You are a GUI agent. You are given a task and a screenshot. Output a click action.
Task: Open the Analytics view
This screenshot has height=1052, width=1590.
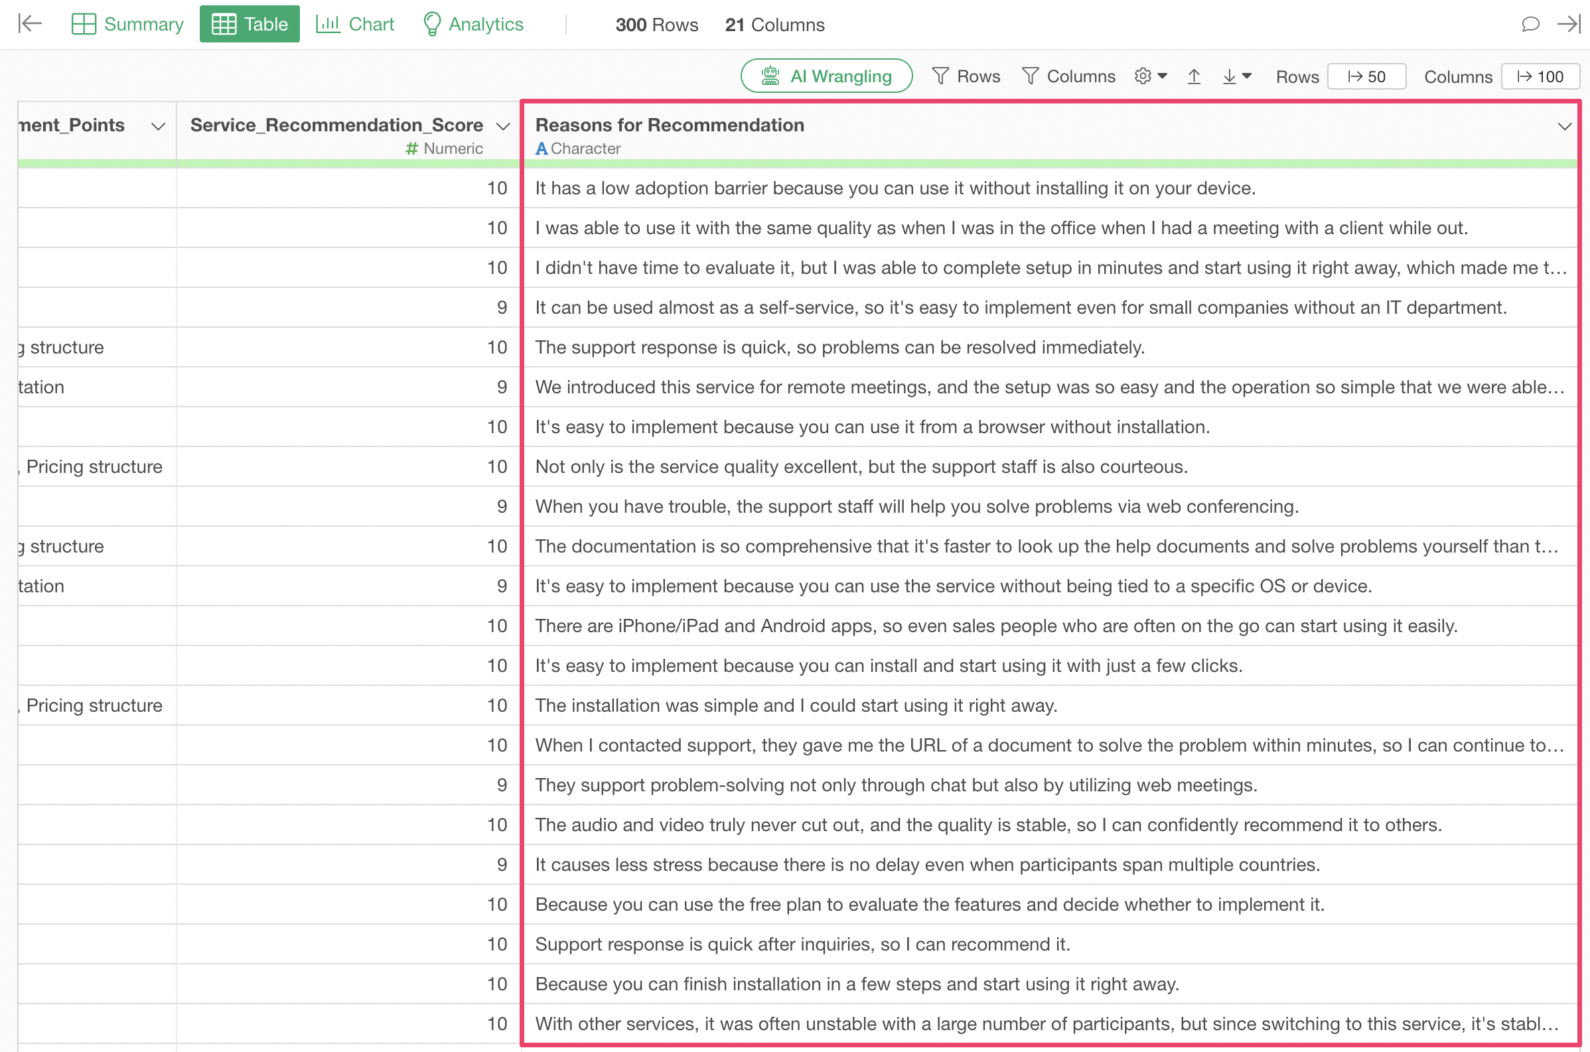coord(473,24)
